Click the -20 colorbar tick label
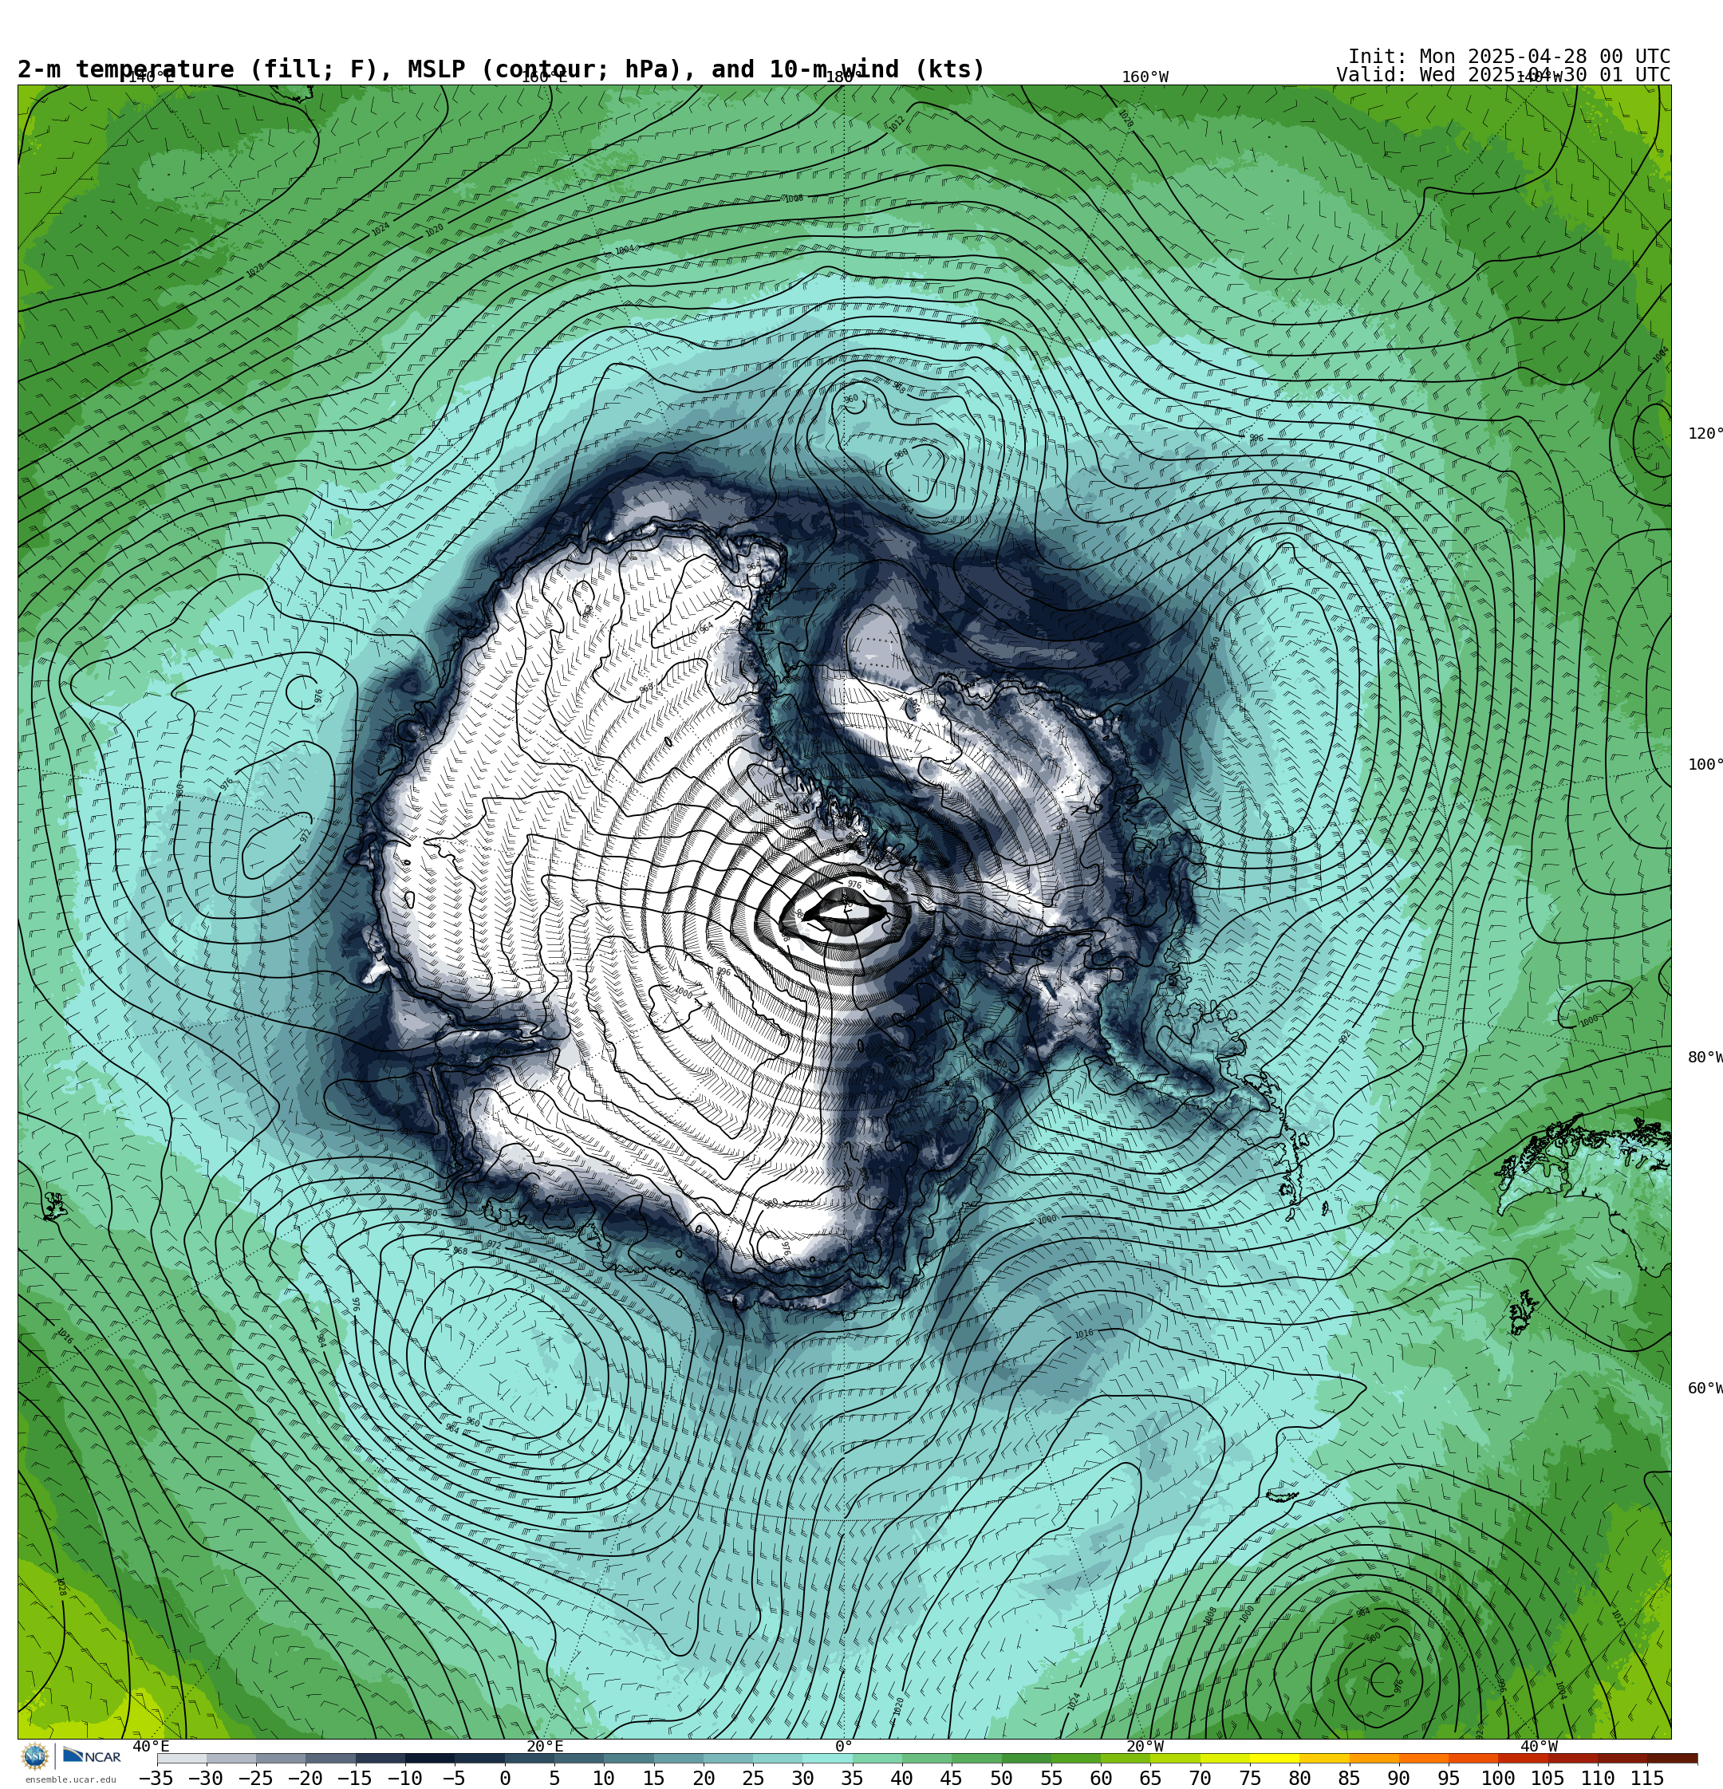 coord(305,1778)
